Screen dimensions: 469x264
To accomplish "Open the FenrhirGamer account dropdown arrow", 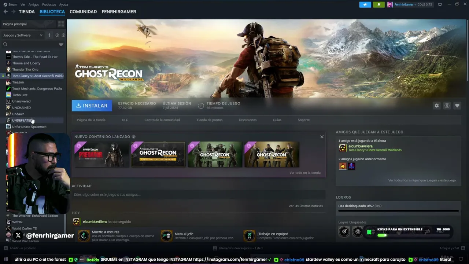I will click(x=415, y=4).
